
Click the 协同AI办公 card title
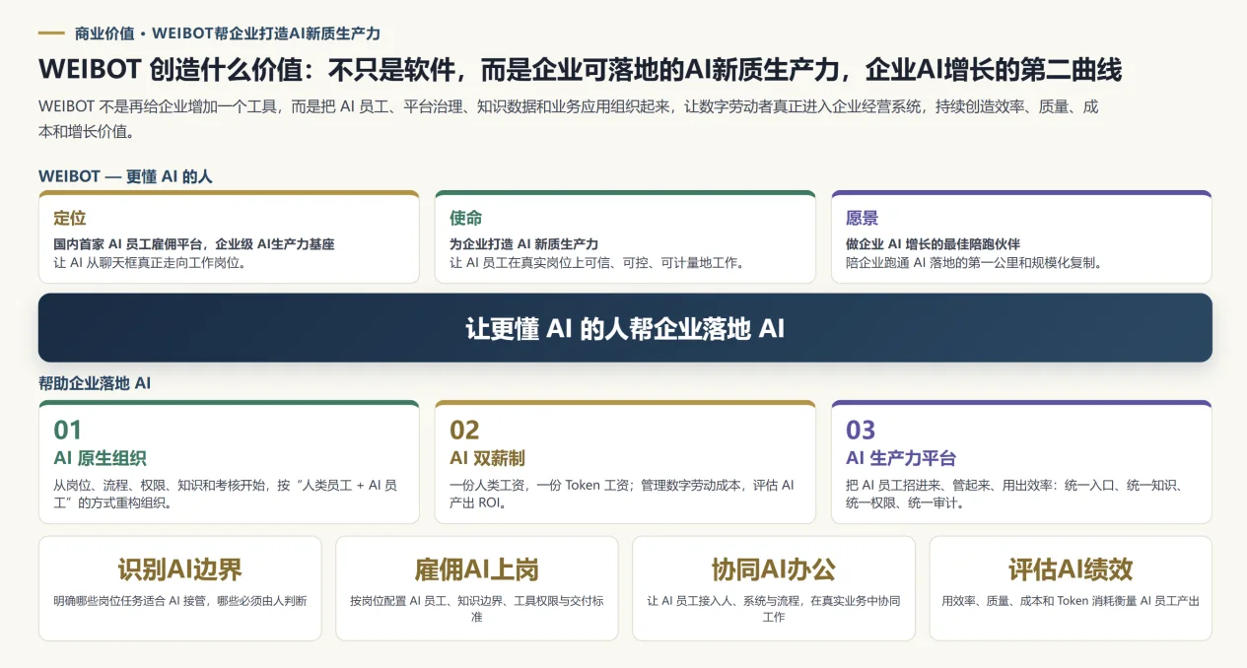774,568
